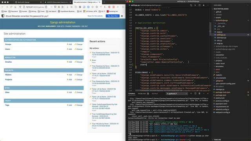Kill the terminal with trash icon

point(200,94)
